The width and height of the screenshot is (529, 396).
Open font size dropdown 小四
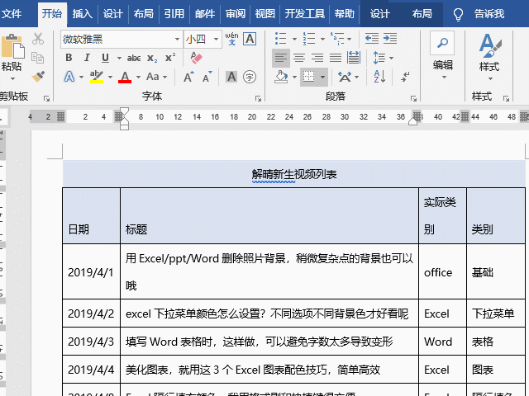(216, 39)
